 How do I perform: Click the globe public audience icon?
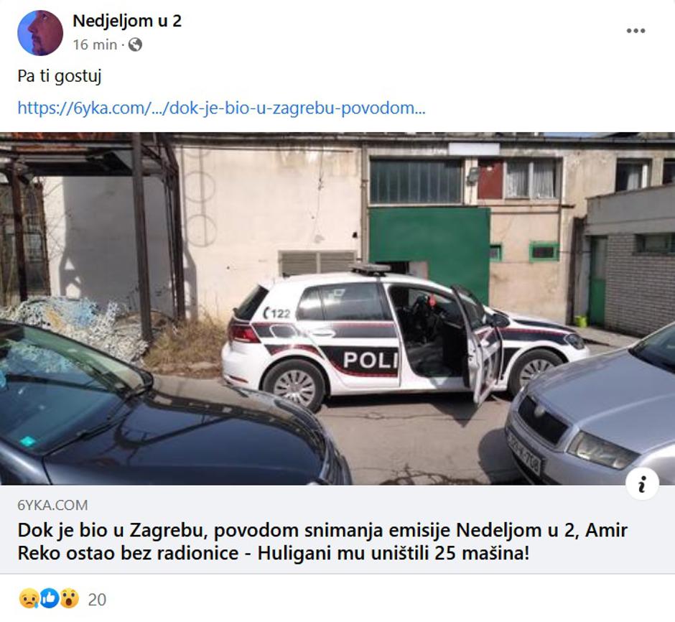pos(135,45)
